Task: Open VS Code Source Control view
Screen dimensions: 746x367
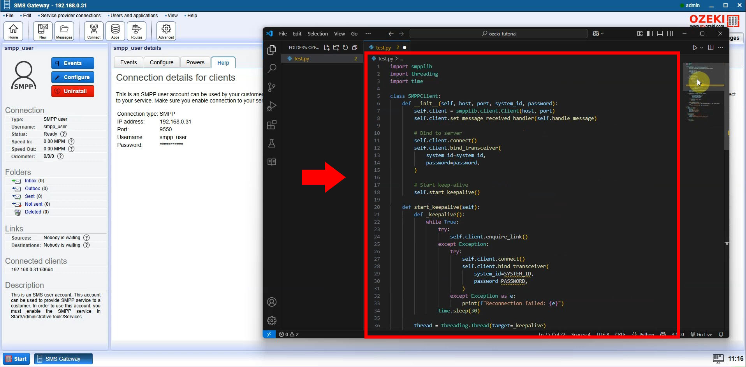Action: (x=272, y=87)
